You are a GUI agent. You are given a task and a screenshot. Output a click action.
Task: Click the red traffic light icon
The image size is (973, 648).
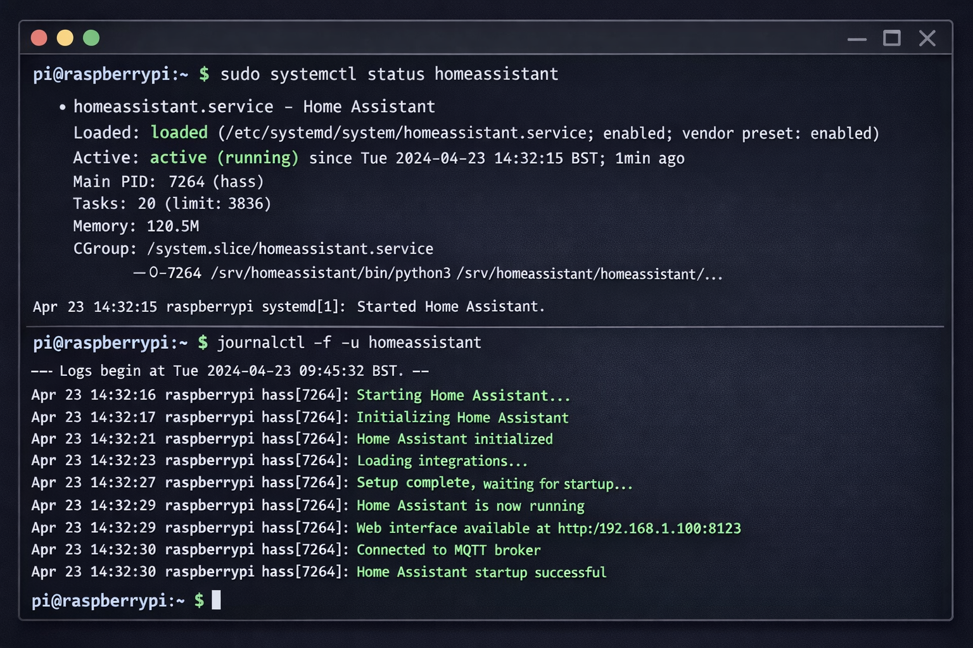39,37
